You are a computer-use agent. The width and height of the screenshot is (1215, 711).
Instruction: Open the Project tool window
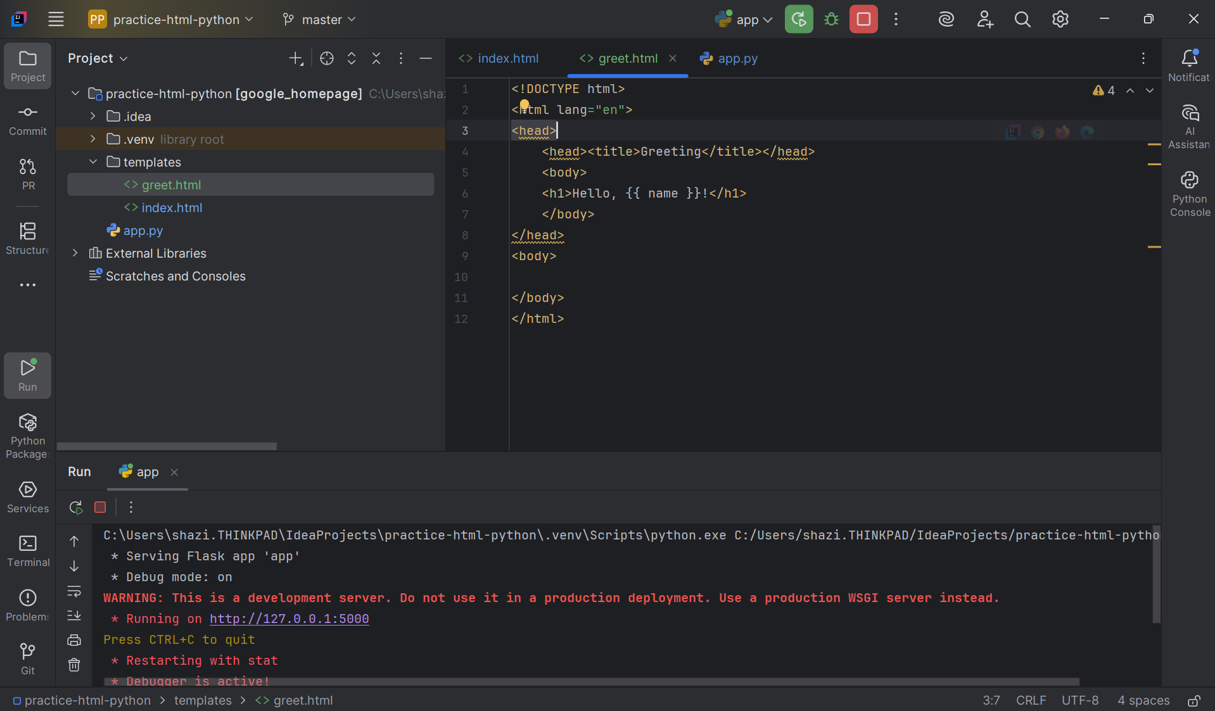click(x=28, y=66)
